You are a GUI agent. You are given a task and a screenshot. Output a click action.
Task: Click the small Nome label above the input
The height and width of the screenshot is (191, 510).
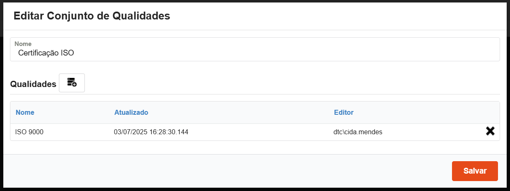[23, 44]
